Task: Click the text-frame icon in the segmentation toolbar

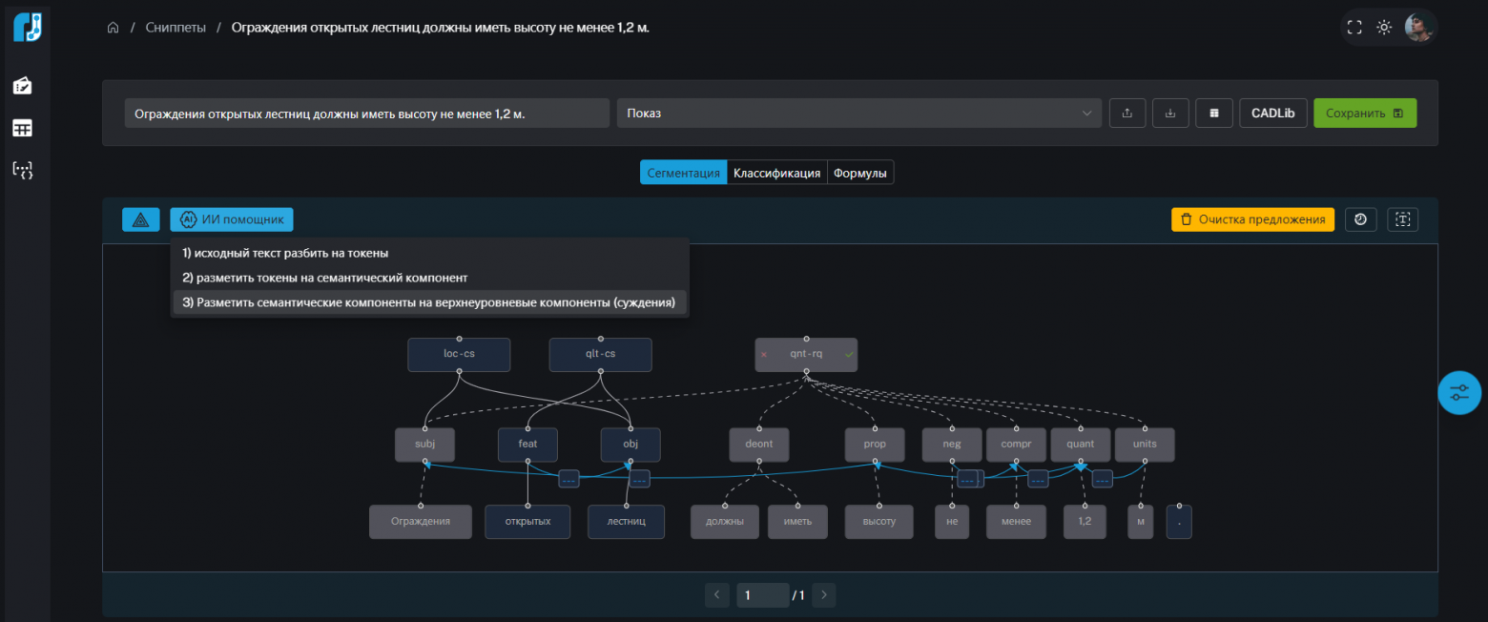Action: pos(1402,219)
